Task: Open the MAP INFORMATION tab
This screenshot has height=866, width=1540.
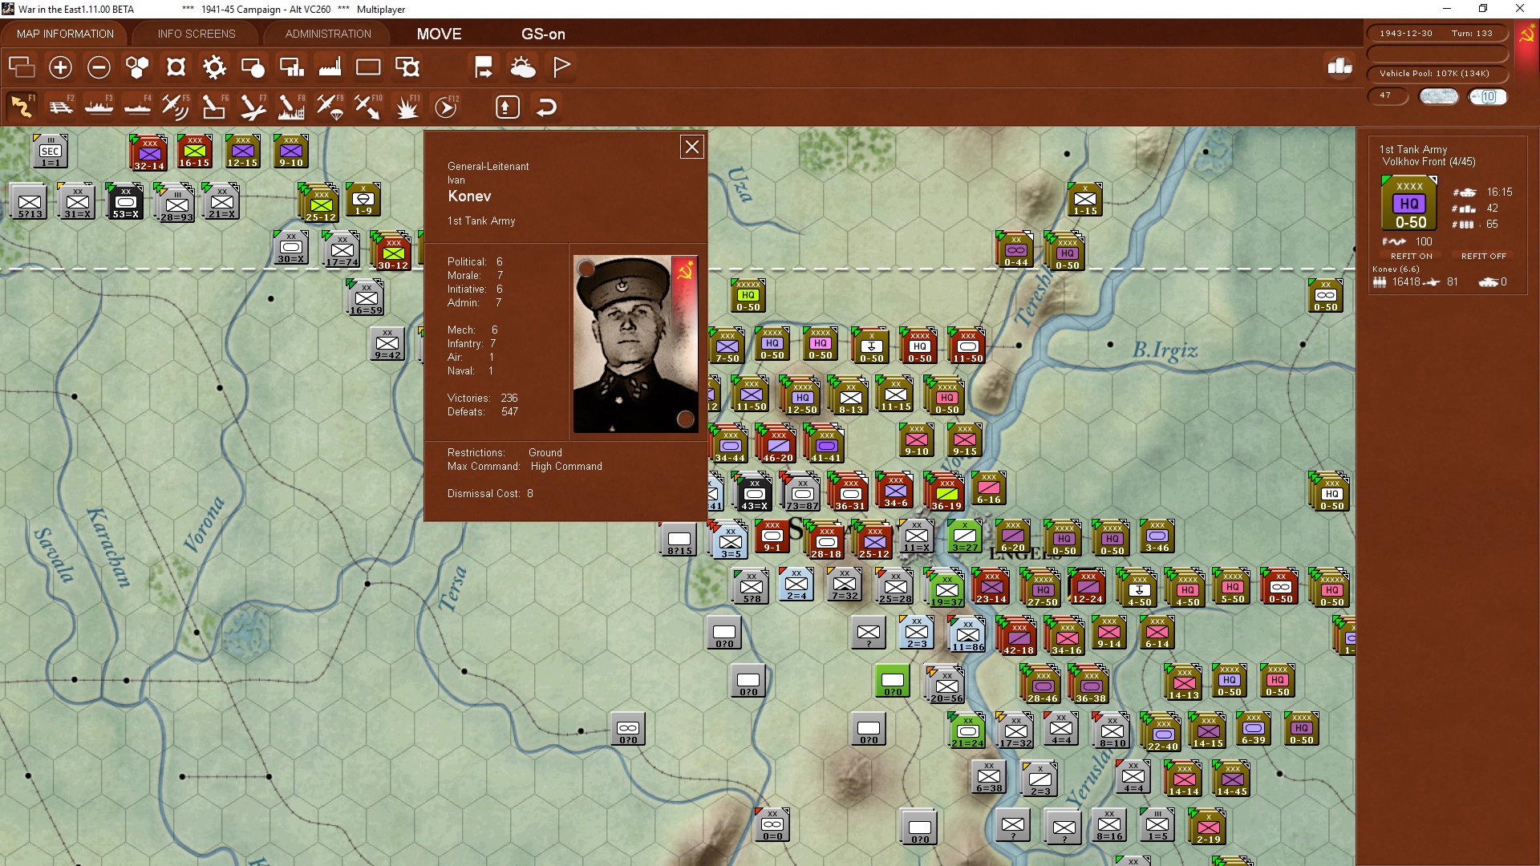Action: (x=65, y=34)
